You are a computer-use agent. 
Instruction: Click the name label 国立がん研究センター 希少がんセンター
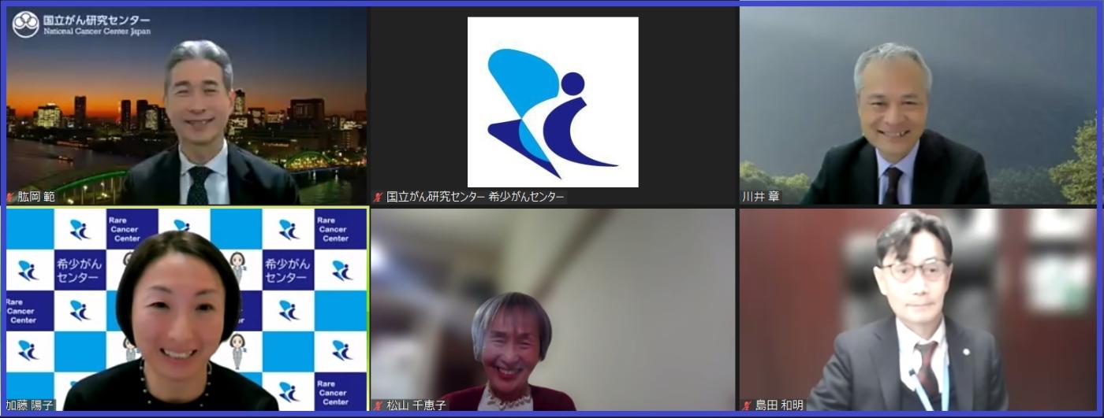coord(476,197)
